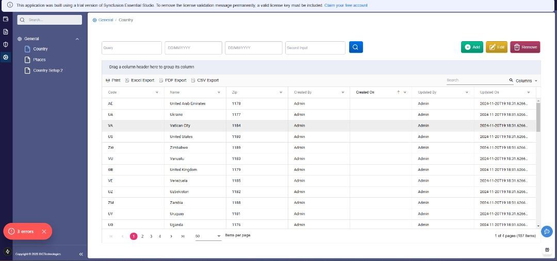Collapse the sidebar with double-chevron icon
557x261 pixels.
(81, 254)
